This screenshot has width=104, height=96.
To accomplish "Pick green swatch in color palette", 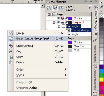I will (x=101, y=75).
